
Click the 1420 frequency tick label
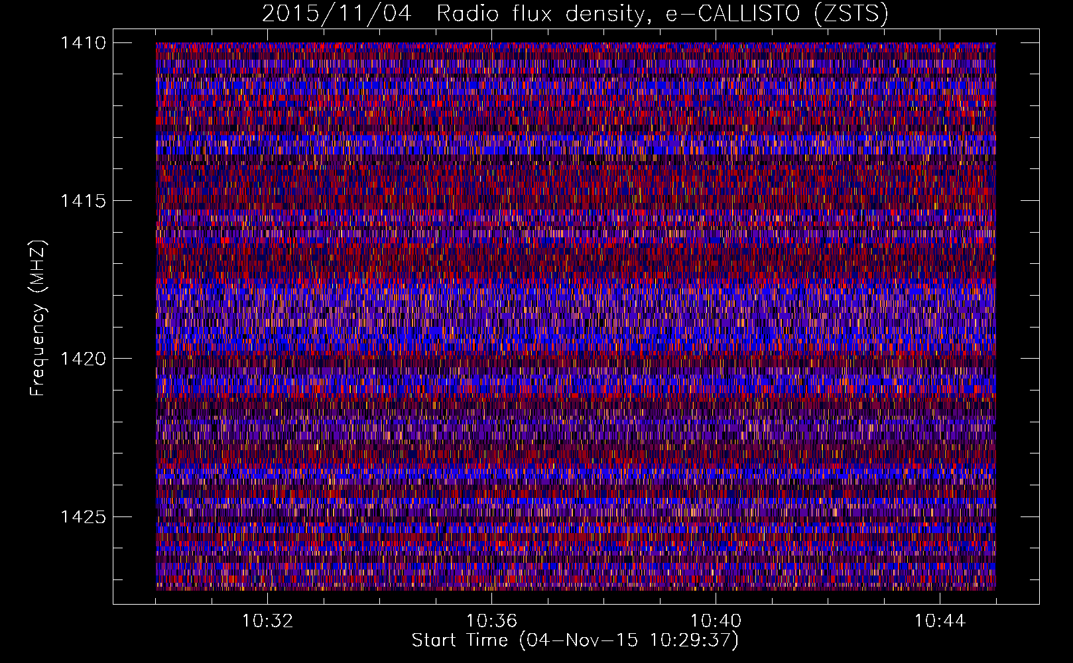(83, 359)
